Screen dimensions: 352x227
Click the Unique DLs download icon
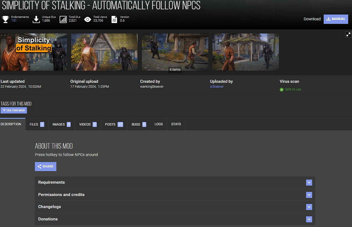click(36, 19)
